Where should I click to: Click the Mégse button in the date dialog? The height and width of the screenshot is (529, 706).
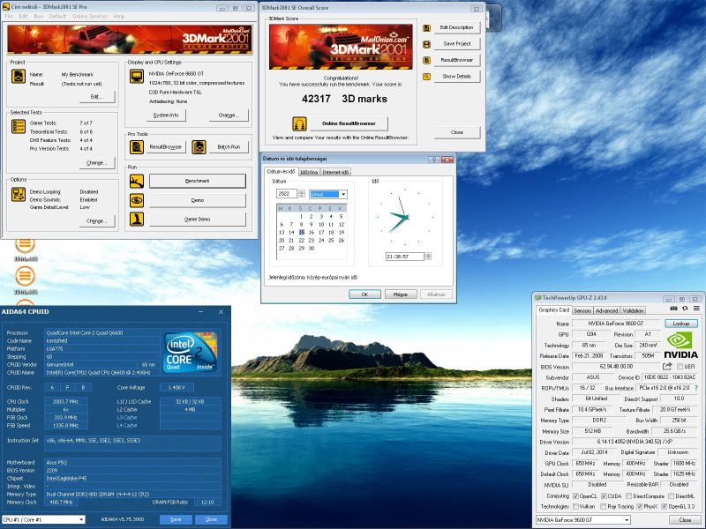coord(401,294)
